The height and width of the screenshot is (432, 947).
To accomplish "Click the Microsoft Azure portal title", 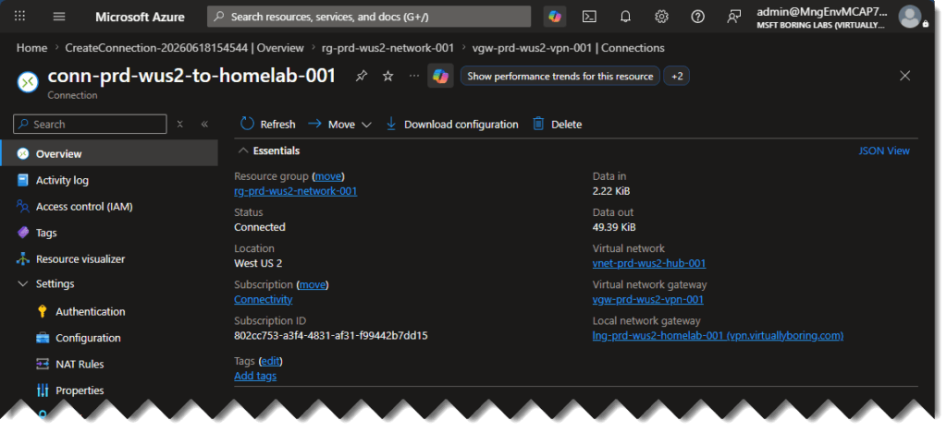I will pos(140,17).
